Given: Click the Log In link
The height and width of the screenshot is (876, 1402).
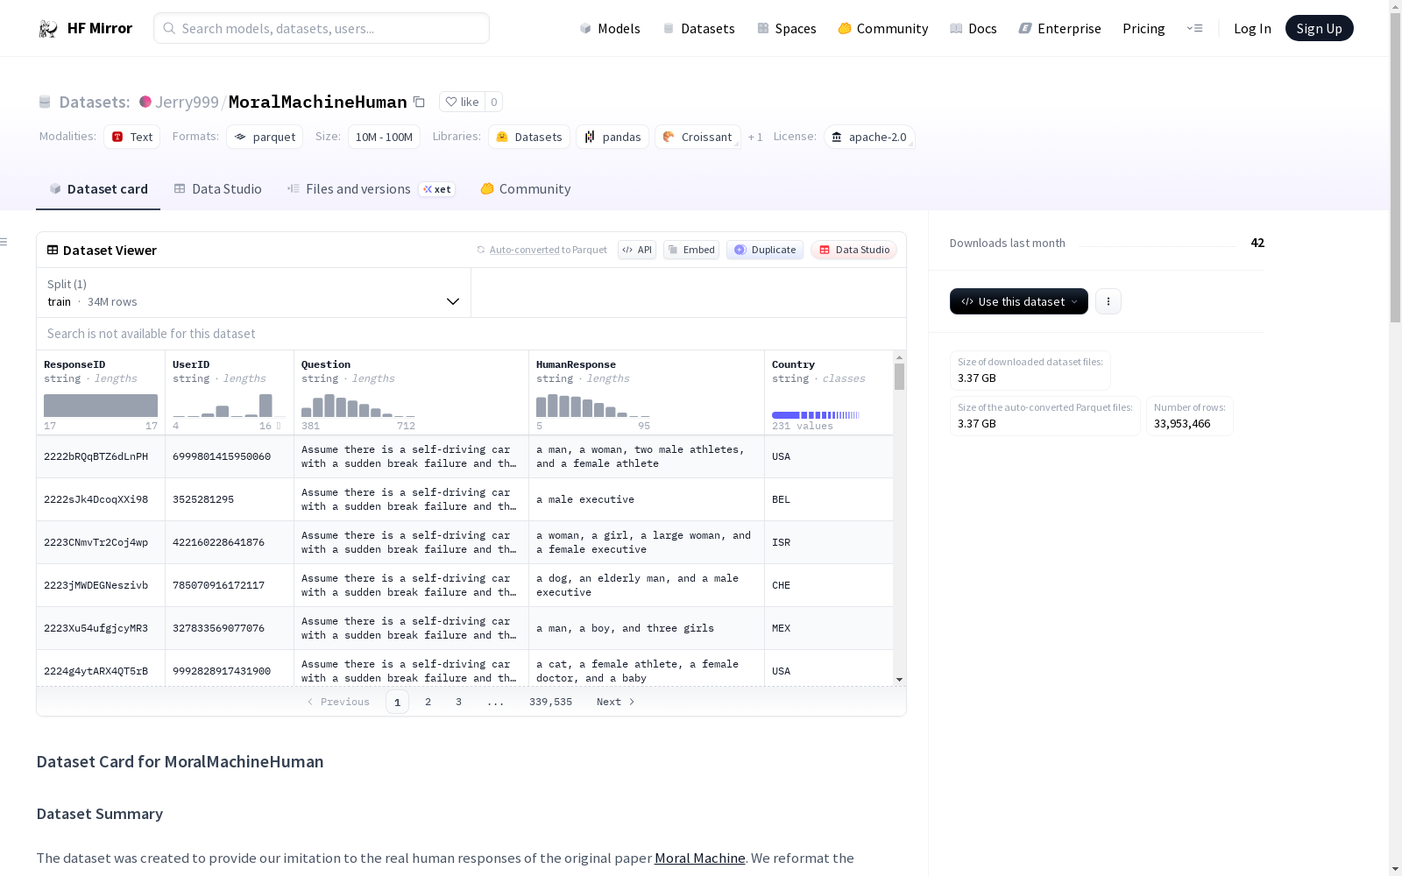Looking at the screenshot, I should pyautogui.click(x=1252, y=29).
